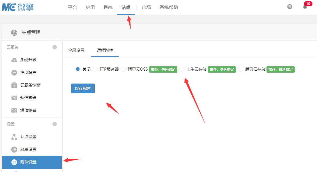Viewport: 317px width, 172px height.
Task: Open the 站点 top menu
Action: (x=126, y=7)
